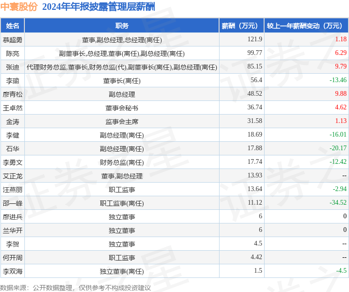Click the salary value 13.93
The width and height of the screenshot is (349, 292).
pyautogui.click(x=255, y=175)
